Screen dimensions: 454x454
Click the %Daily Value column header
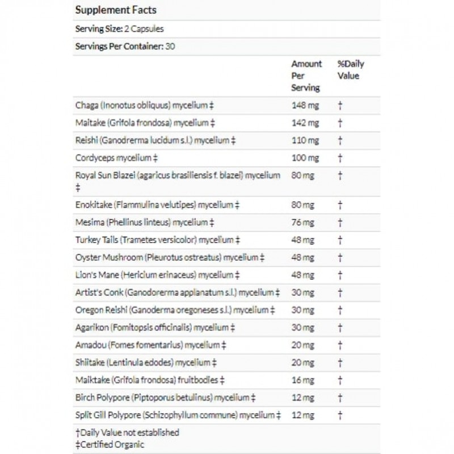click(351, 70)
